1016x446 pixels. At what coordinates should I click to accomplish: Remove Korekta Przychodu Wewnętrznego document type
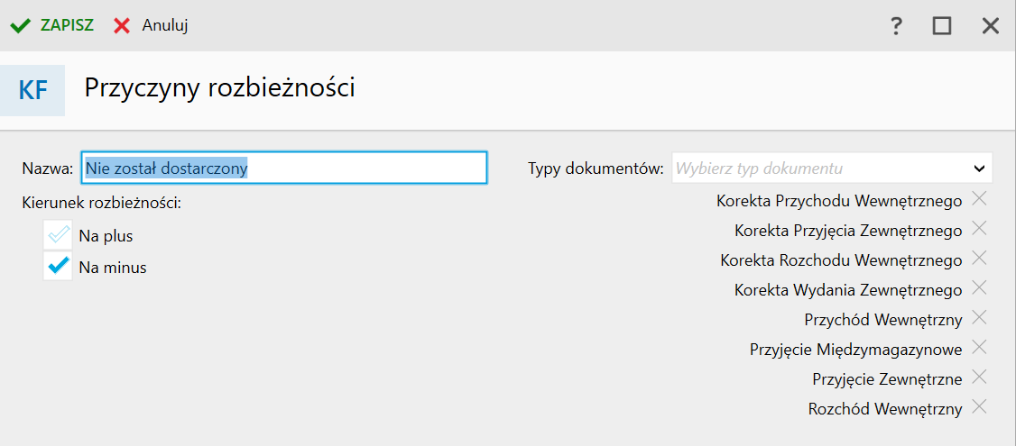click(979, 199)
